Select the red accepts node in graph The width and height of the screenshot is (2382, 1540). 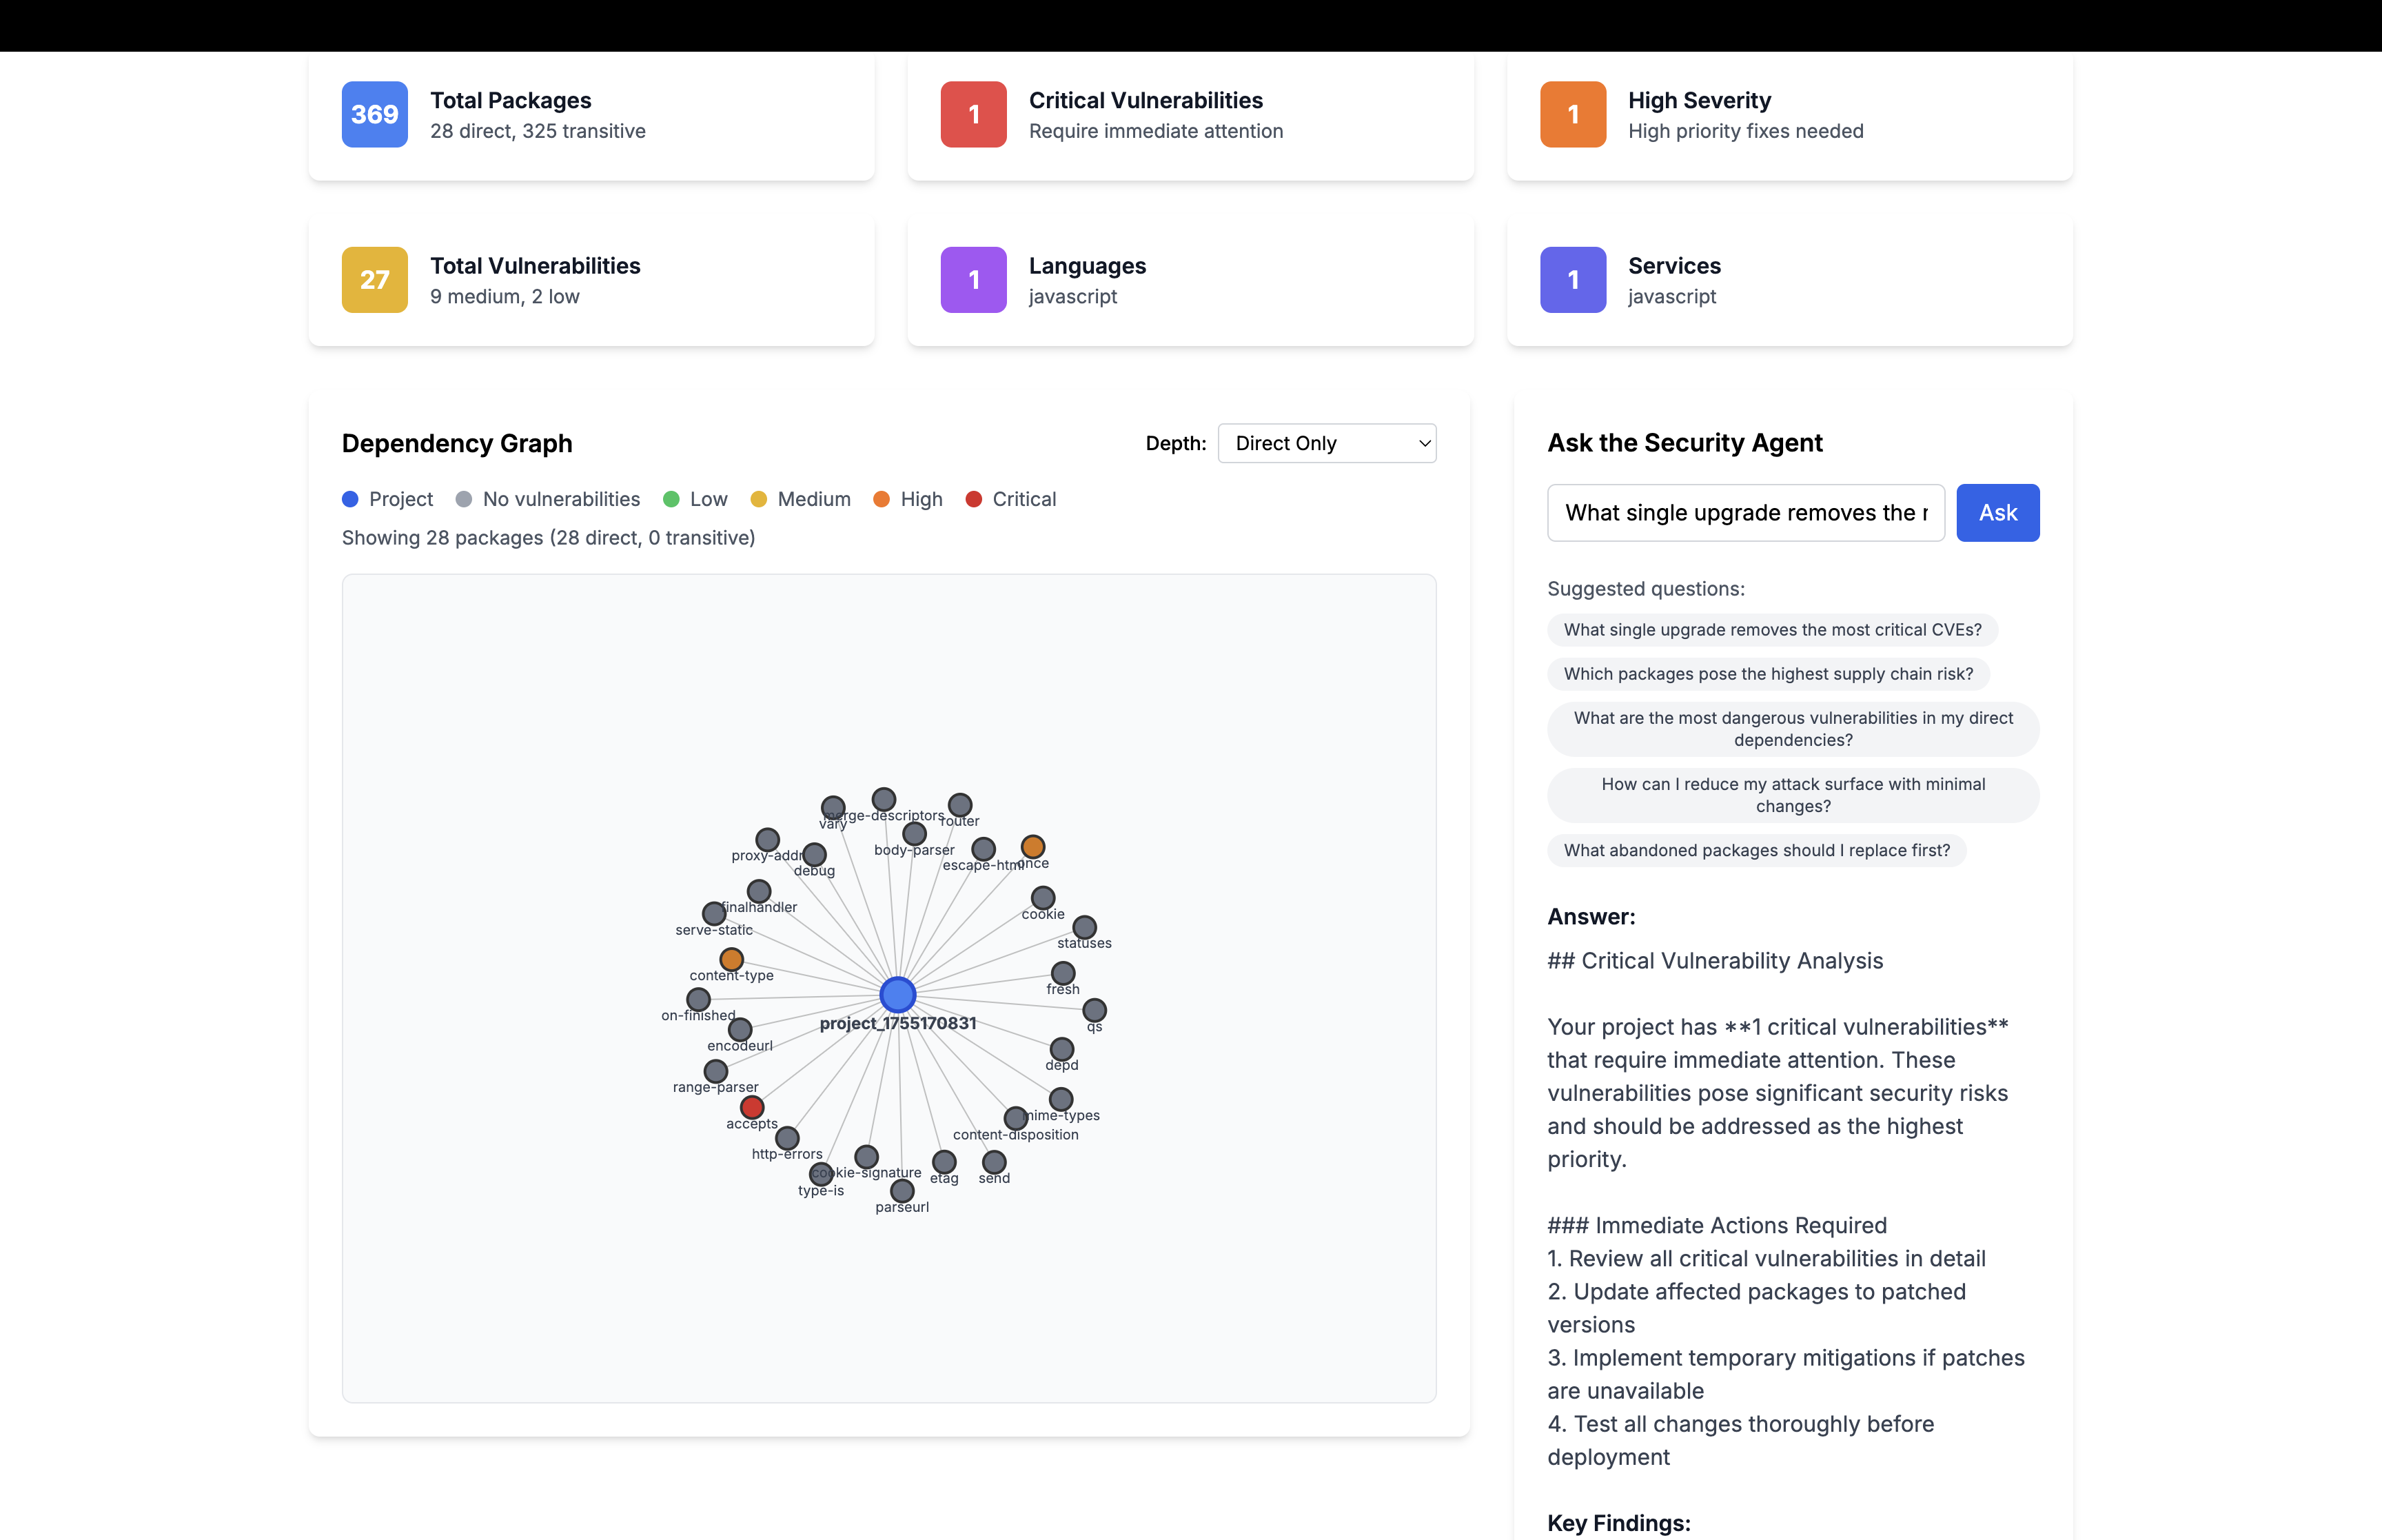[x=752, y=1107]
